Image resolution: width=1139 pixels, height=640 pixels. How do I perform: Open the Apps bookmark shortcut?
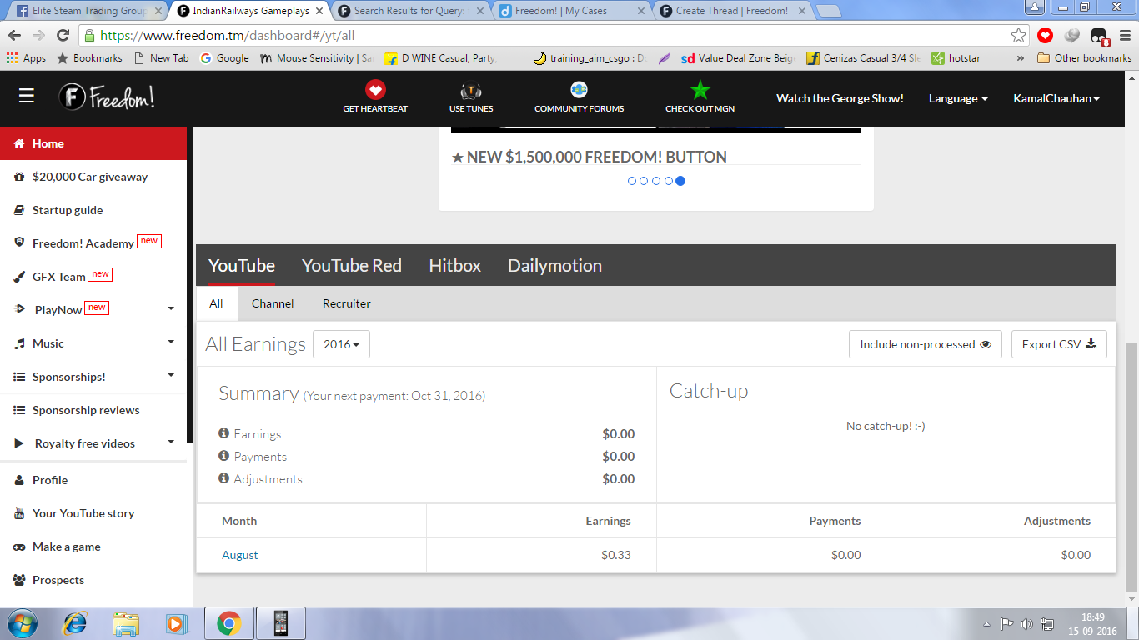(x=26, y=58)
